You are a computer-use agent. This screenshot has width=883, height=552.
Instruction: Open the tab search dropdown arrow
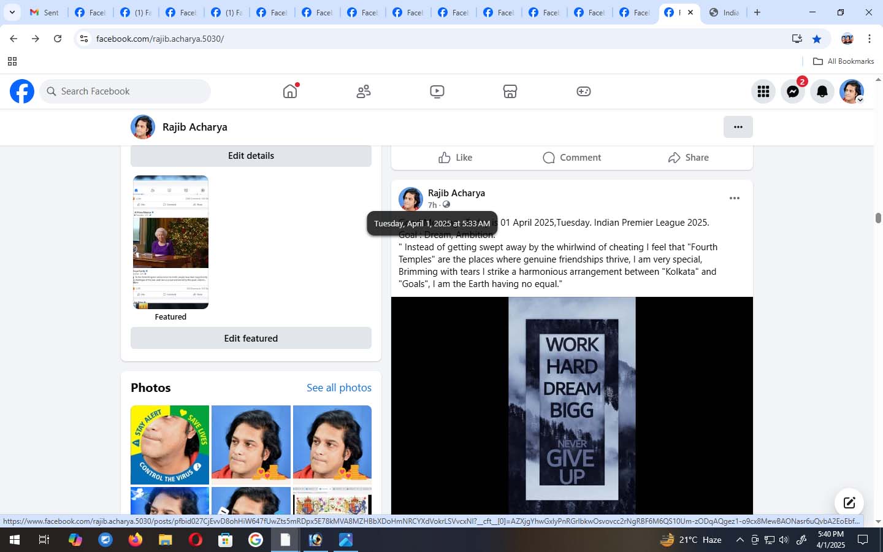(x=12, y=12)
